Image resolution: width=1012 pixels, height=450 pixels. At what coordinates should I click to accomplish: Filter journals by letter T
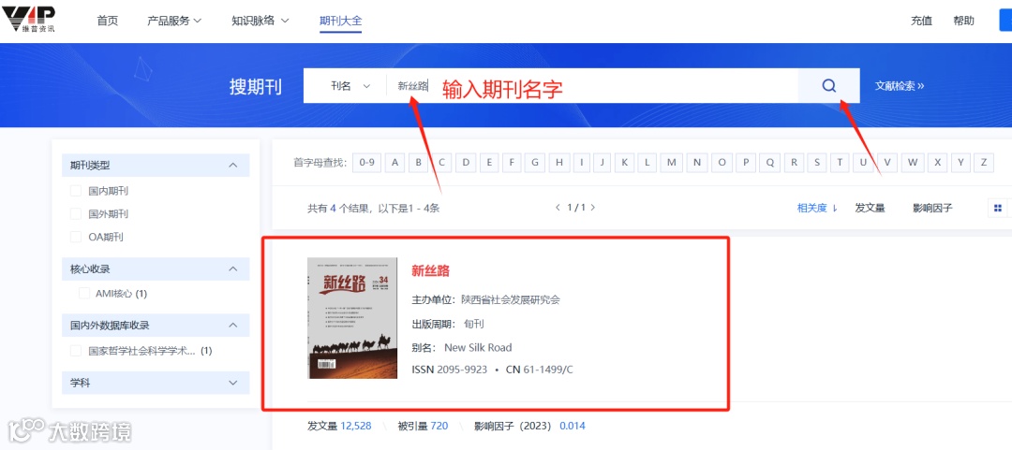[x=839, y=163]
